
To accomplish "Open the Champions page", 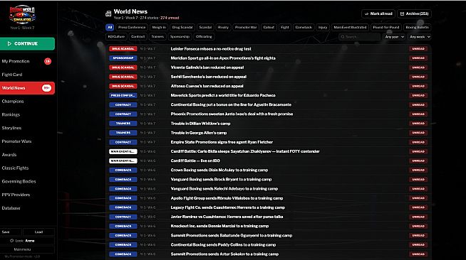I will pyautogui.click(x=27, y=102).
